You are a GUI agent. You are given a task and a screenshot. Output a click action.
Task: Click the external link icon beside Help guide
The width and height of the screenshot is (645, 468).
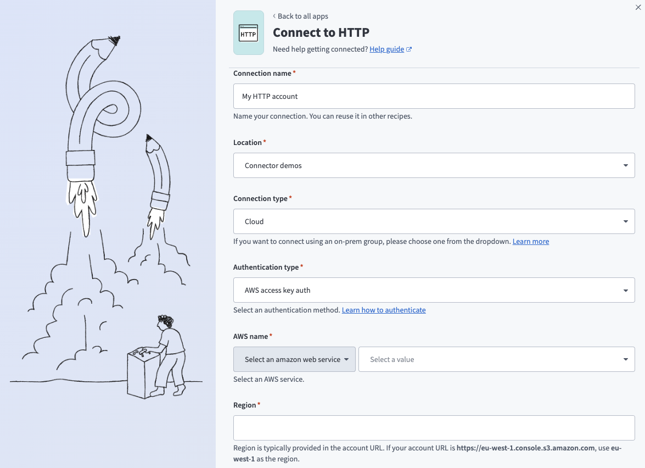pos(408,49)
